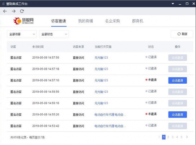Click 会话邀请 button for the 14:55:26 visitor
Screen dimensions: 196x145
click(x=178, y=115)
